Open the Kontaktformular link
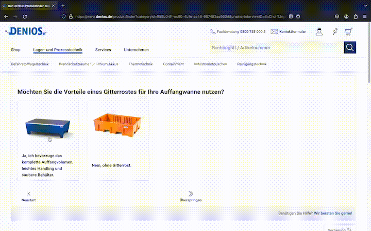371x231 pixels. pyautogui.click(x=292, y=32)
